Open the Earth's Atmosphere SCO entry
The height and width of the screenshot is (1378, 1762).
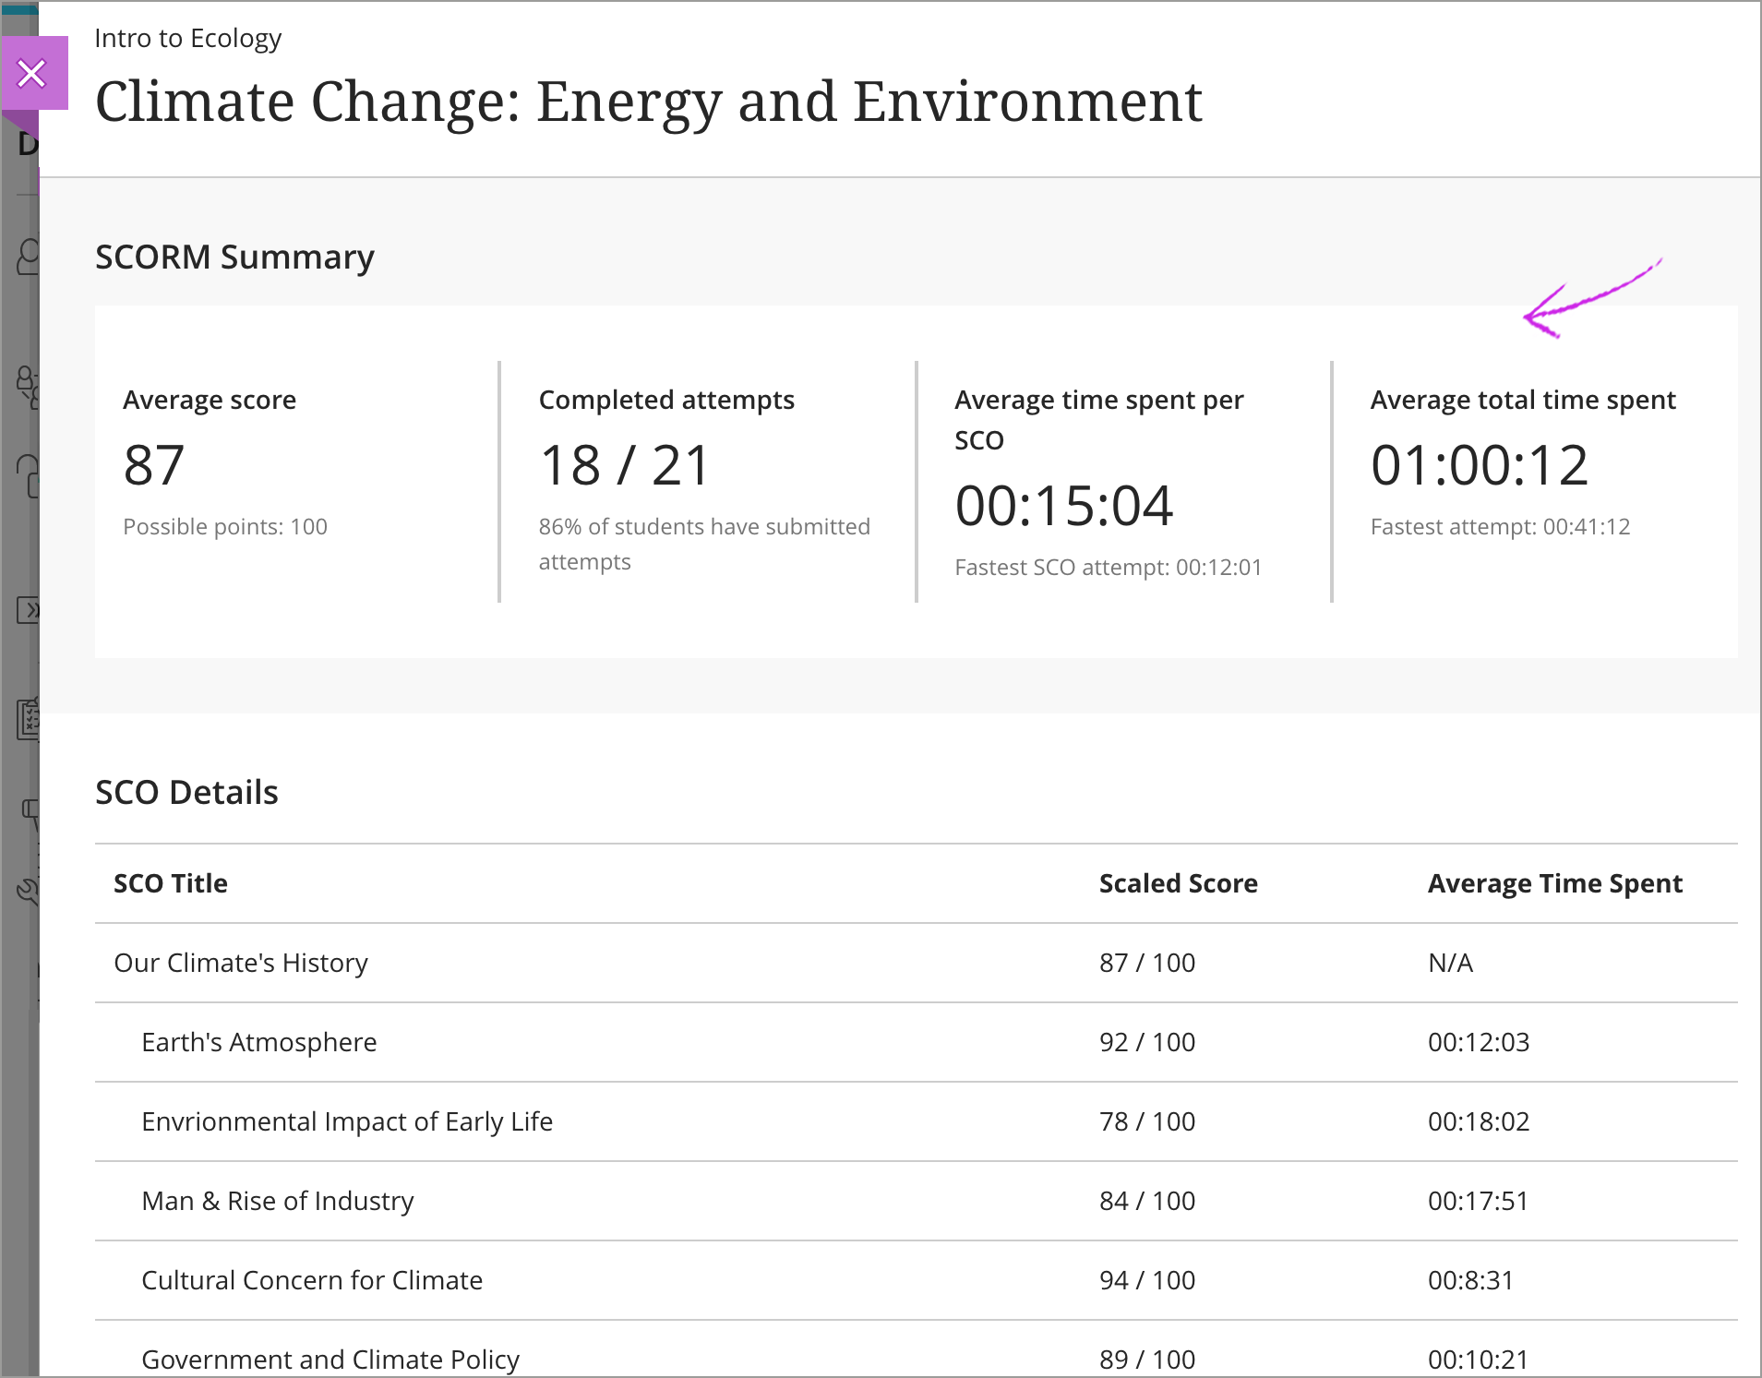click(258, 1042)
